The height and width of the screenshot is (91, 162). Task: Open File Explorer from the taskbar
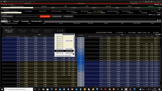pos(43,89)
